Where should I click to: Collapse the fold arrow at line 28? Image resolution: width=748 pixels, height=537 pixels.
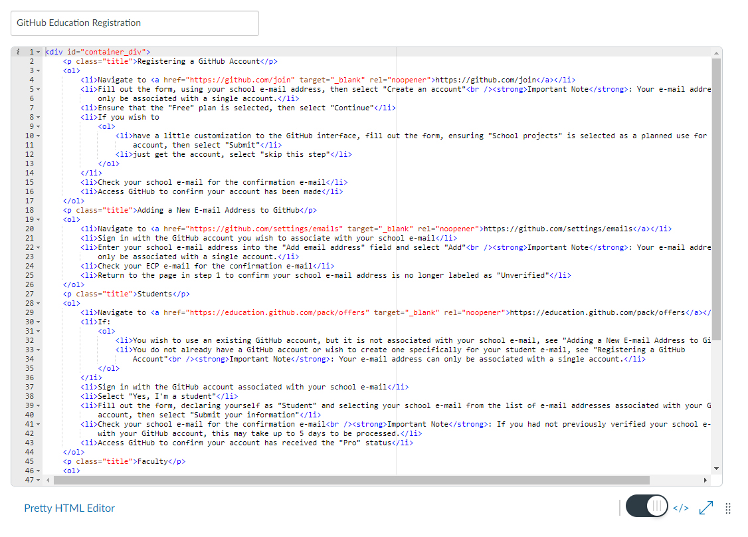(38, 304)
